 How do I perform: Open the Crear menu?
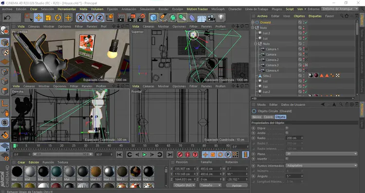[x=34, y=9]
